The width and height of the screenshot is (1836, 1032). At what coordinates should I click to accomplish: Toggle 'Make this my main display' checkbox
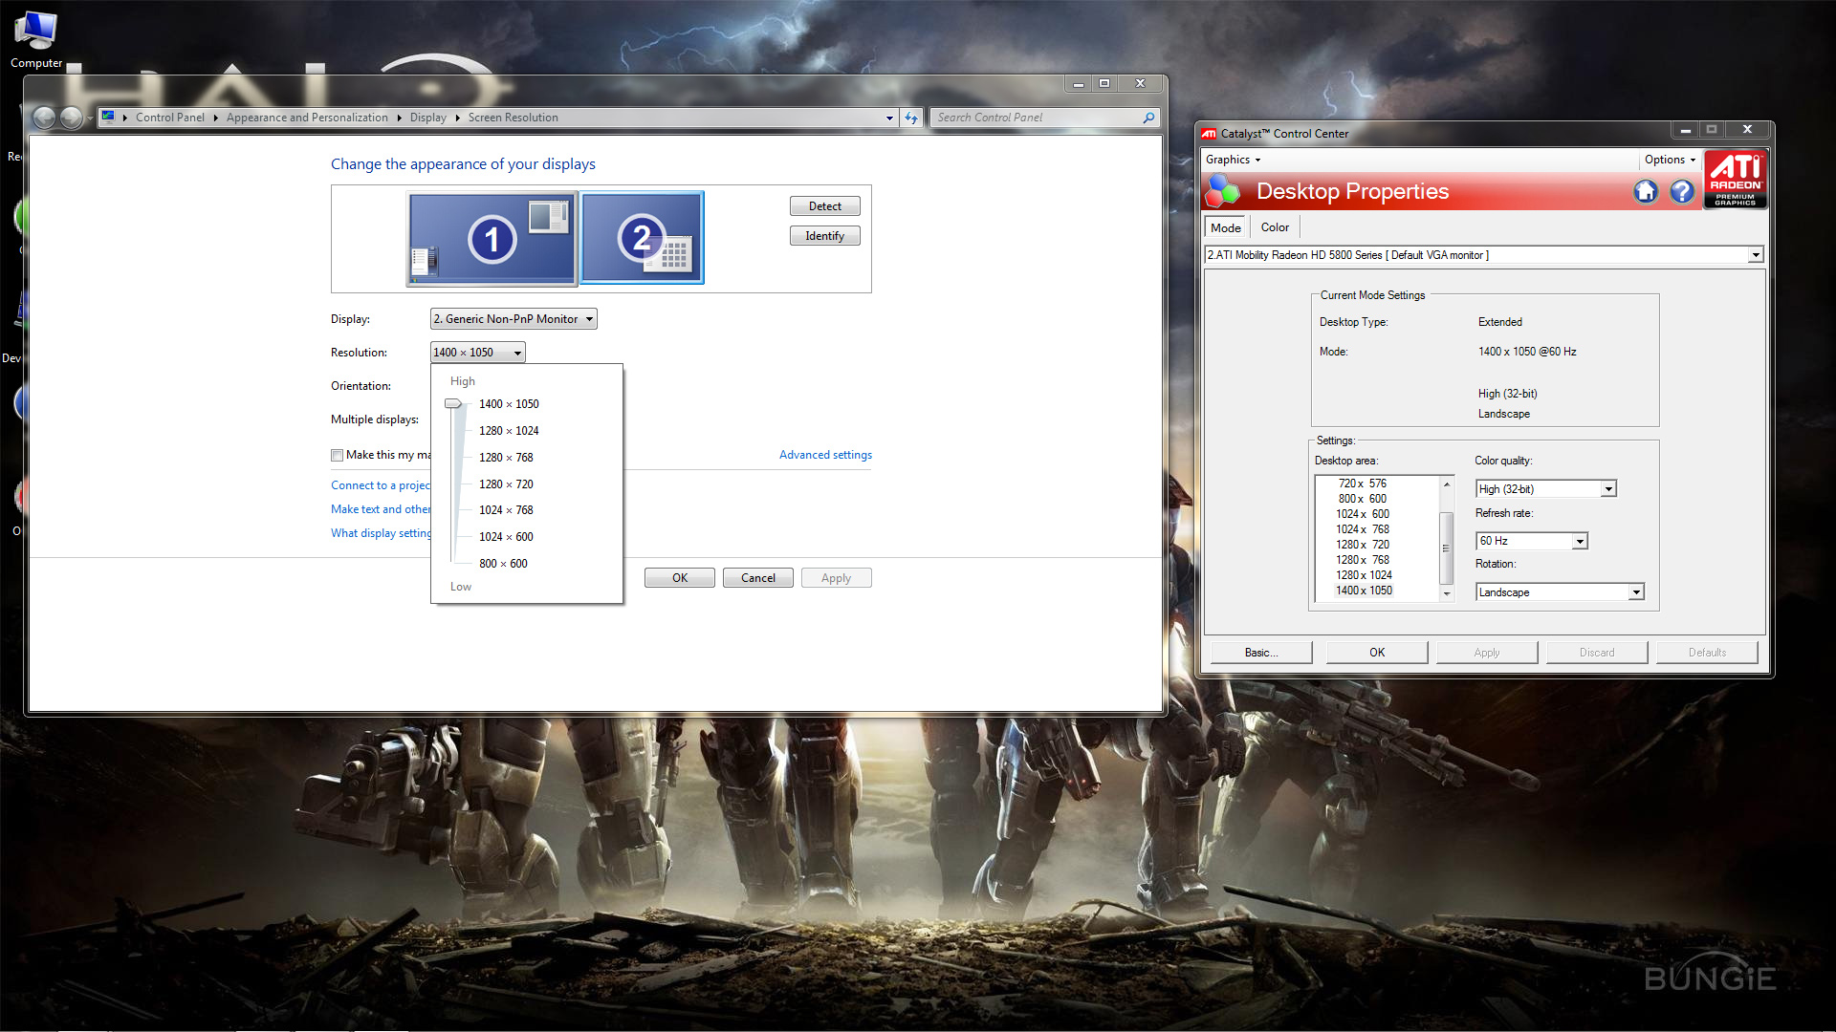tap(337, 456)
